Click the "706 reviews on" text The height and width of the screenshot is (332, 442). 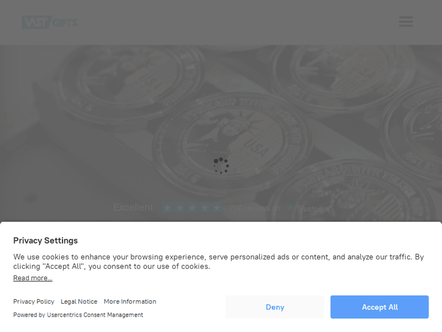[255, 208]
